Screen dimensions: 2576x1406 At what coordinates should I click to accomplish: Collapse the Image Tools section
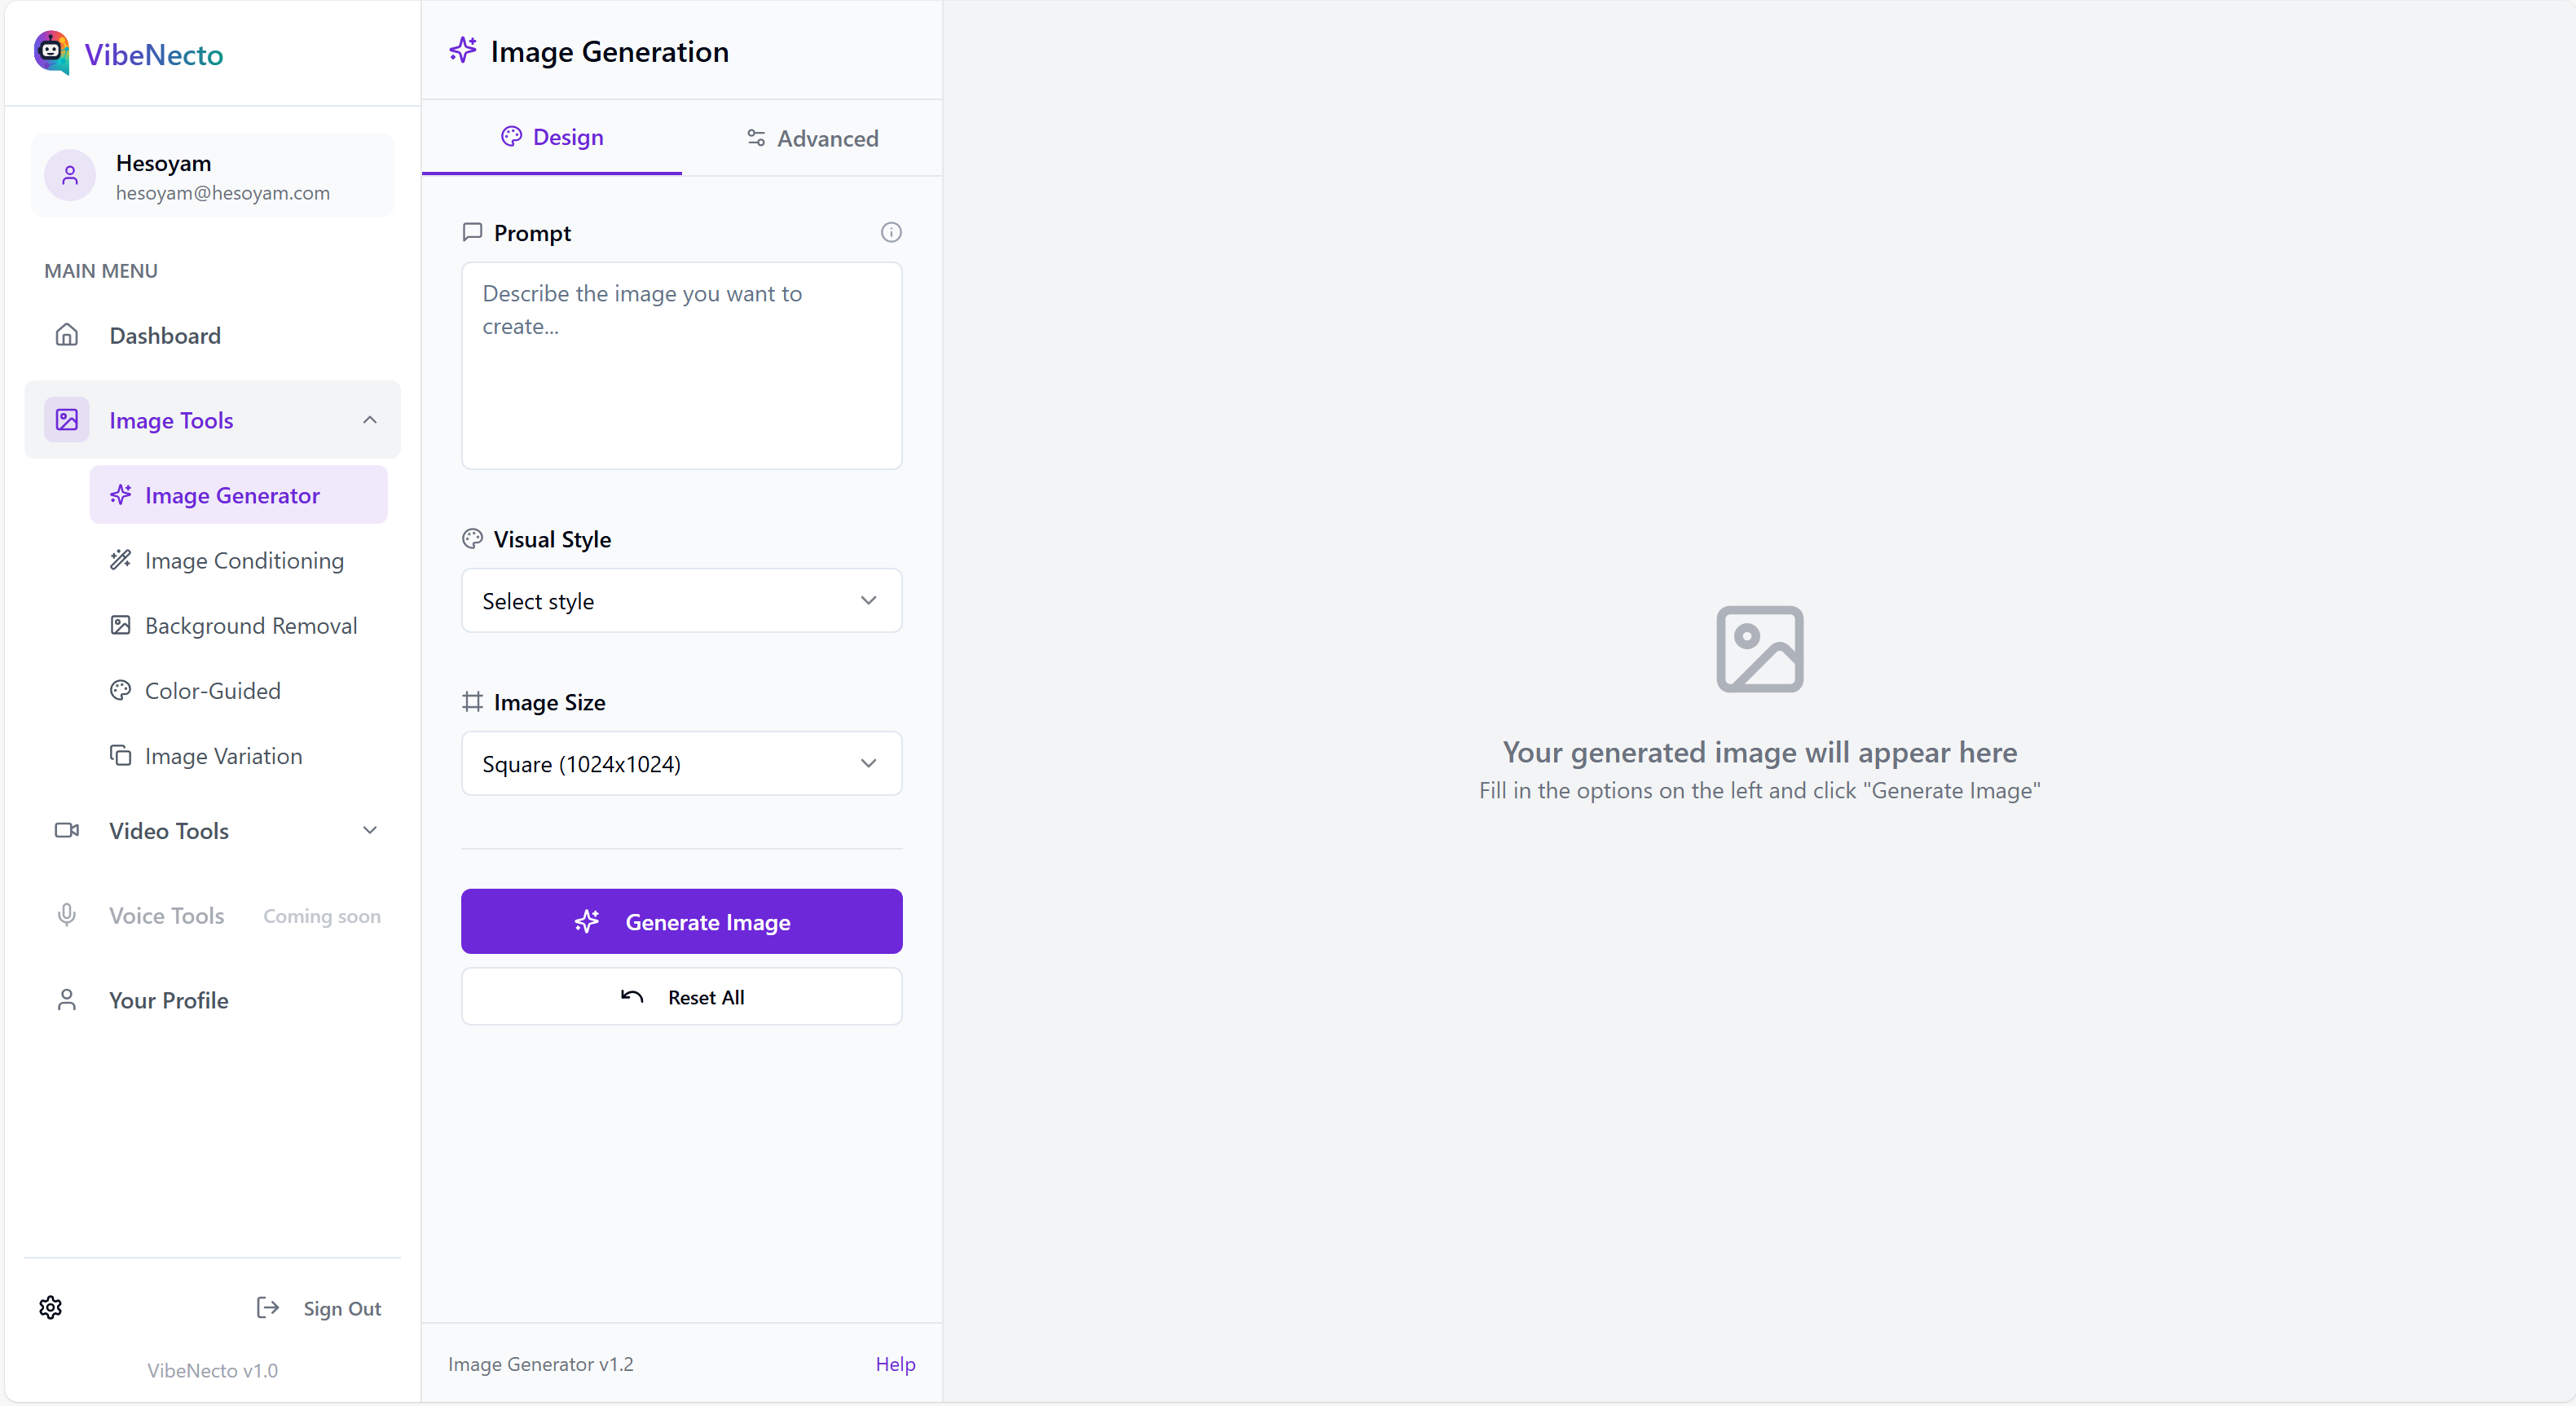click(370, 420)
